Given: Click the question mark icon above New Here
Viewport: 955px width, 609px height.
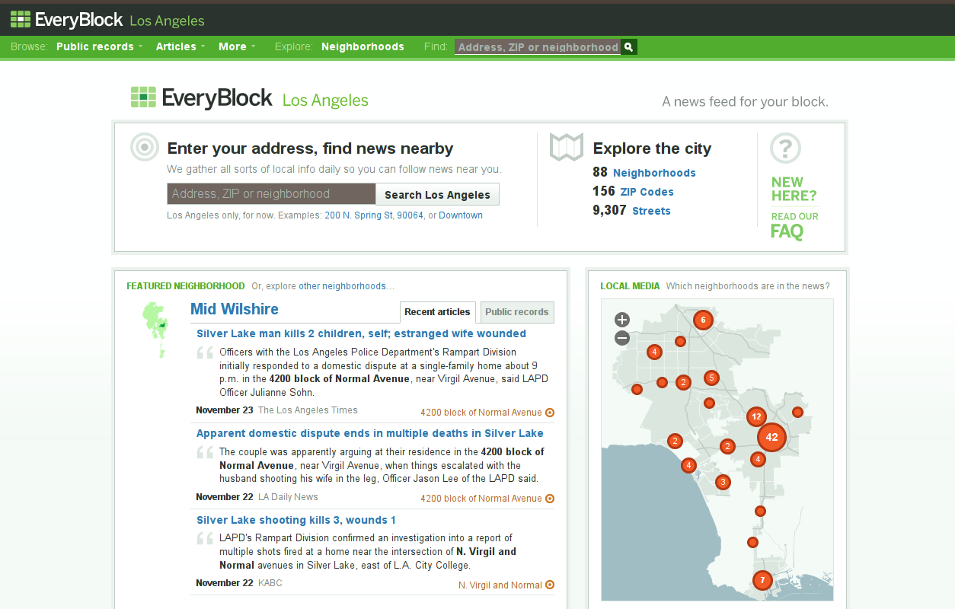Looking at the screenshot, I should (x=785, y=148).
